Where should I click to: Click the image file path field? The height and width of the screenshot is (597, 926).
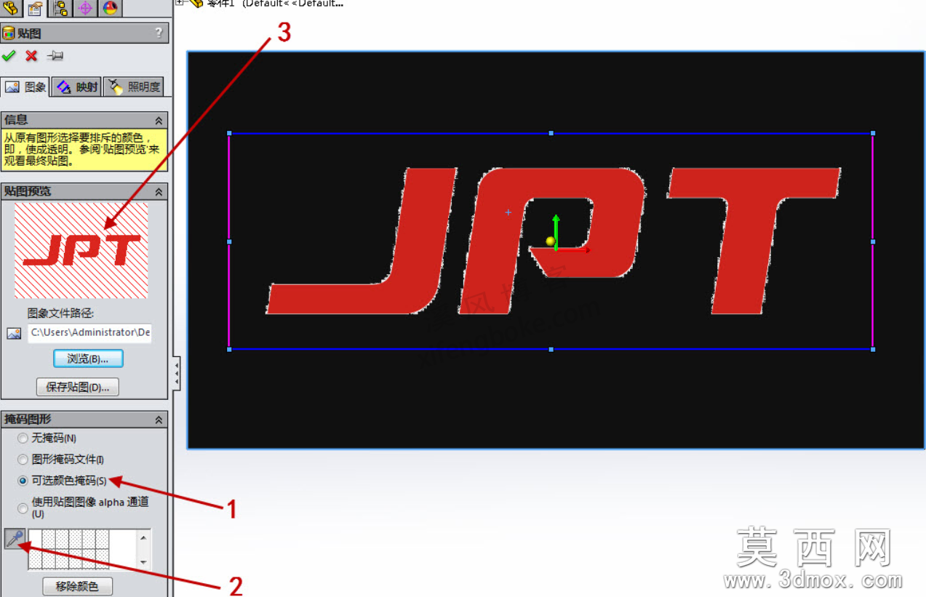[89, 333]
